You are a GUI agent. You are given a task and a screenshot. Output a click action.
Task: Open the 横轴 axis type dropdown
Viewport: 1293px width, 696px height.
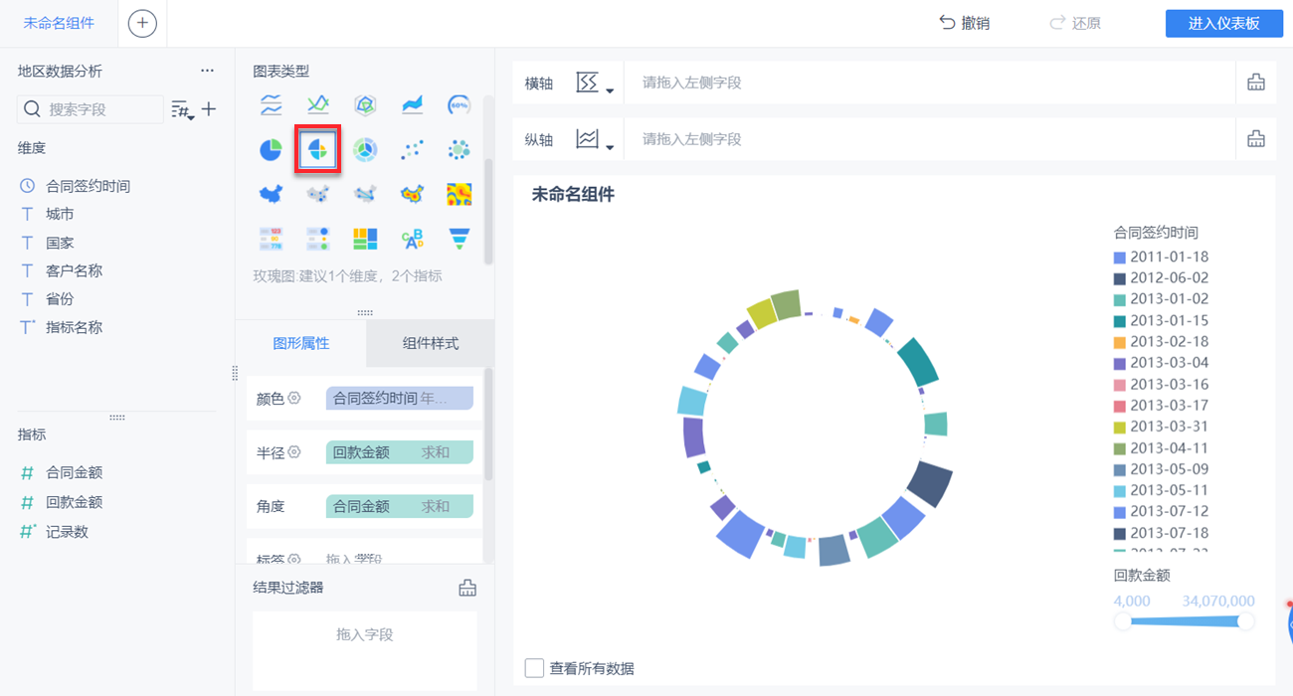[595, 84]
